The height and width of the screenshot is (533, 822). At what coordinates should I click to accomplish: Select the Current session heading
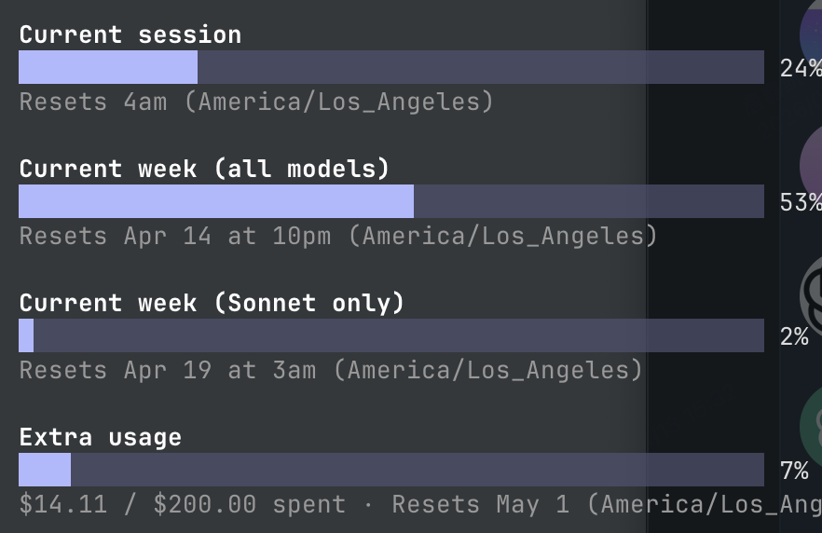pyautogui.click(x=130, y=35)
